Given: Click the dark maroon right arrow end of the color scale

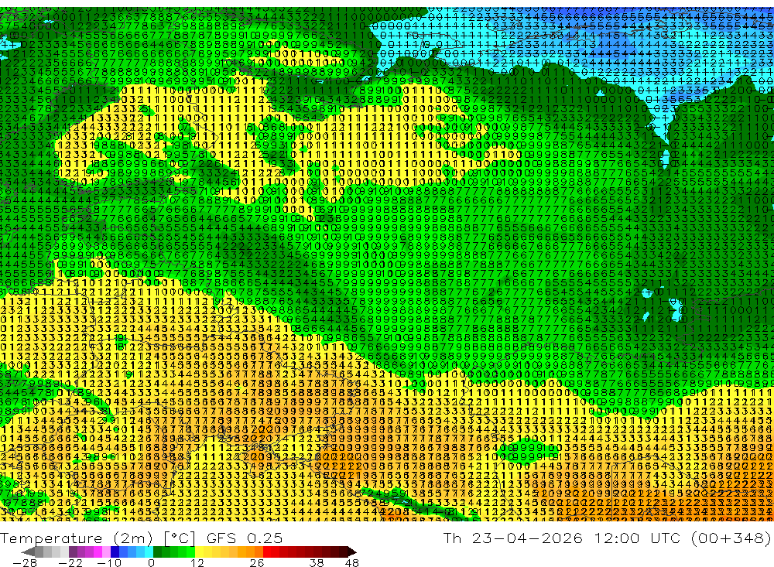Looking at the screenshot, I should tap(352, 552).
